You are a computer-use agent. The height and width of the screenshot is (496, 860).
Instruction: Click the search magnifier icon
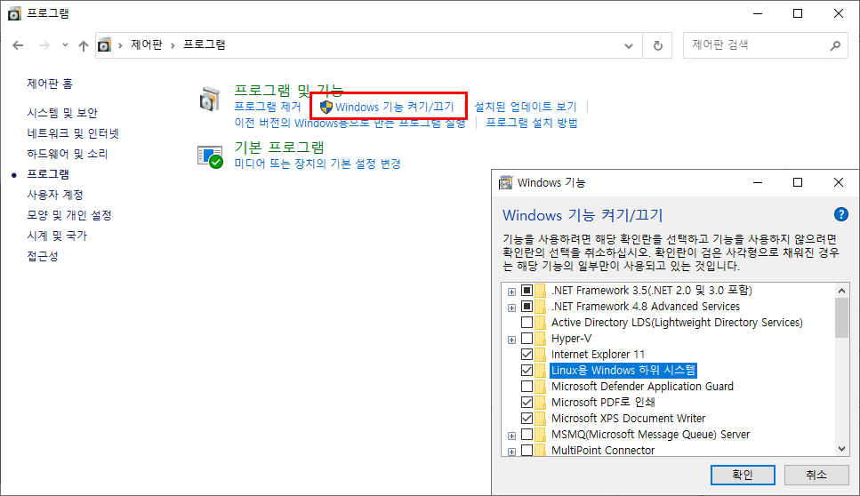(835, 45)
